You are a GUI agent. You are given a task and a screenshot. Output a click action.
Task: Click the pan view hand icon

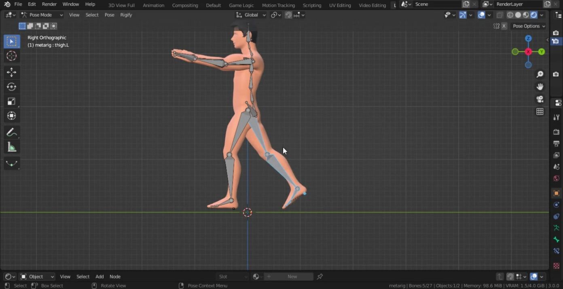click(540, 87)
